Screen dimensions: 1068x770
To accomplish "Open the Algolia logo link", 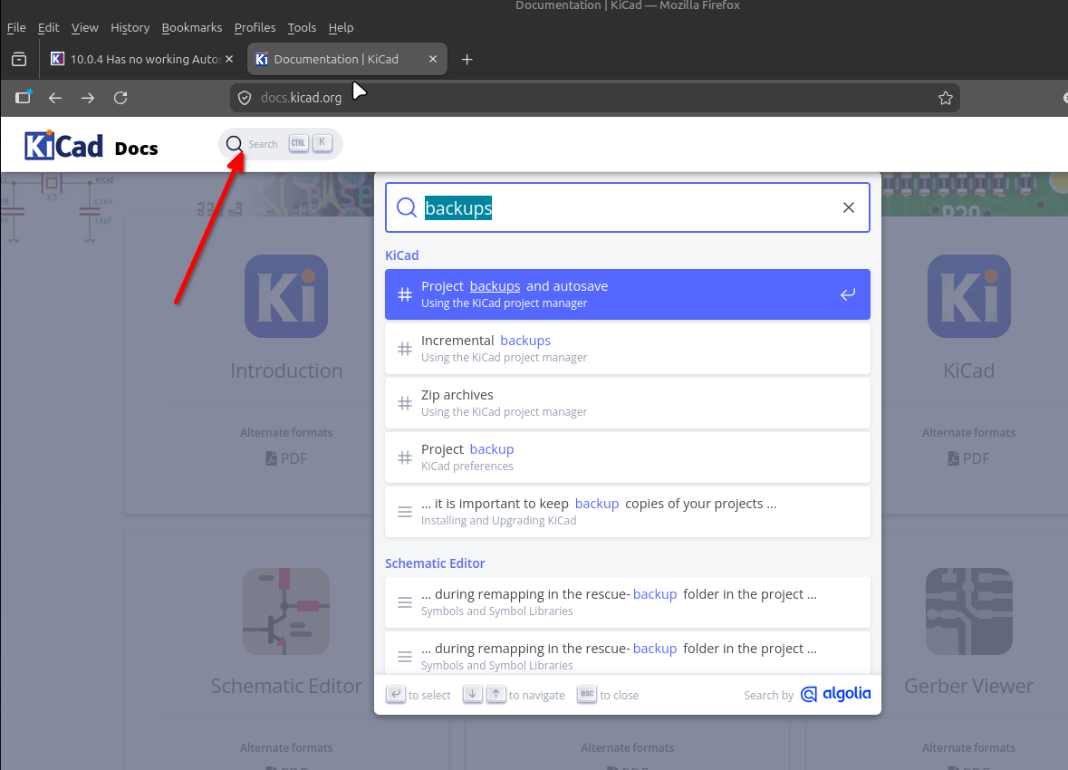I will tap(836, 695).
